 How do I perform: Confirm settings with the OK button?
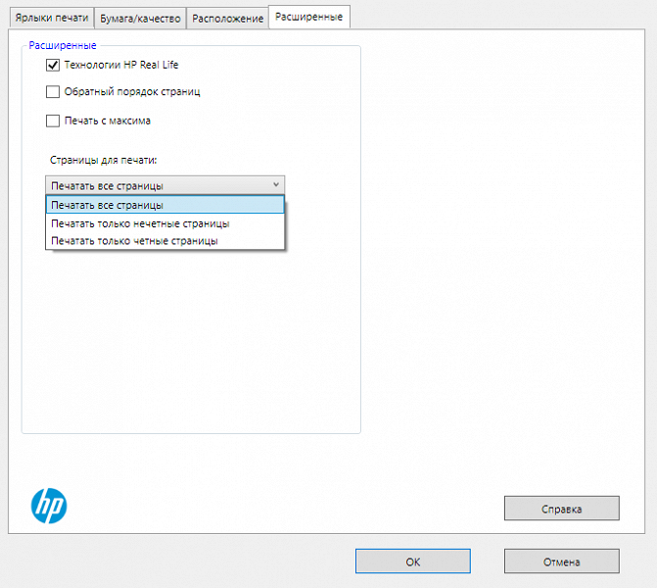pos(412,562)
